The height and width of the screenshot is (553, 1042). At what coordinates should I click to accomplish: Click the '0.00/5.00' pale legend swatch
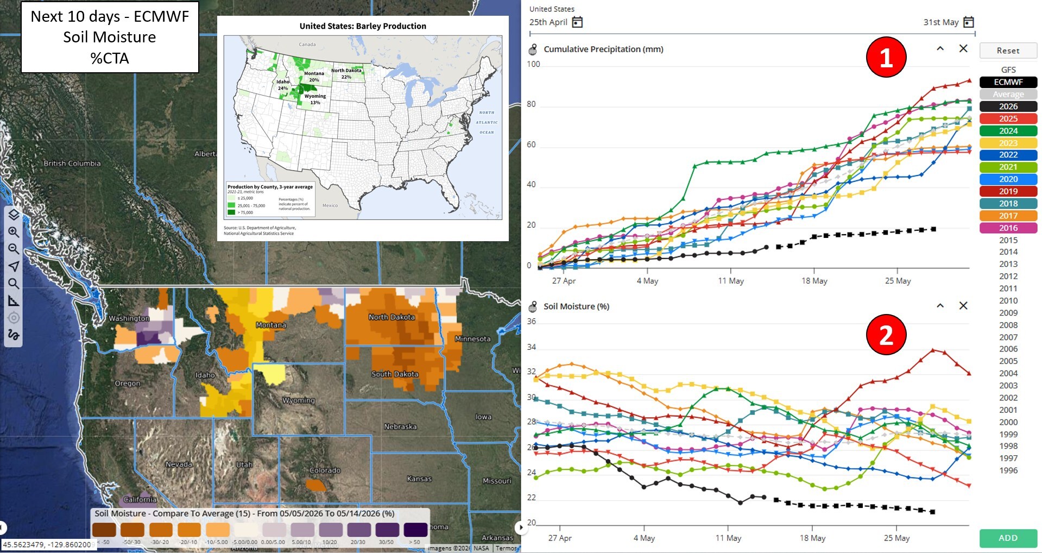[274, 529]
